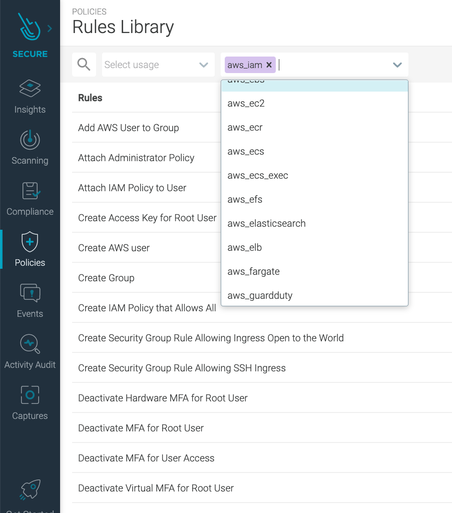
Task: Navigate to the Policies section
Action: tap(30, 250)
